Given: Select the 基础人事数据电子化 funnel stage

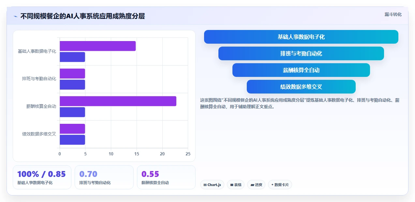Looking at the screenshot, I should [x=301, y=37].
